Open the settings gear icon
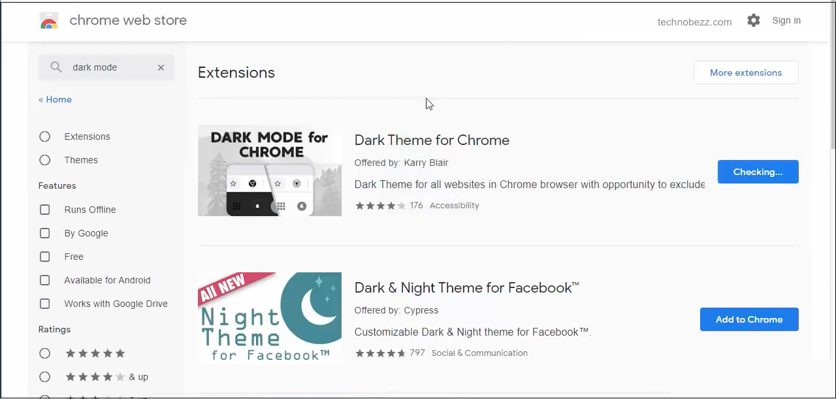 754,21
